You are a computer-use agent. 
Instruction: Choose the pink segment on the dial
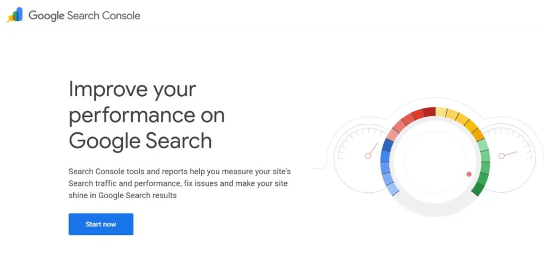pyautogui.click(x=395, y=128)
